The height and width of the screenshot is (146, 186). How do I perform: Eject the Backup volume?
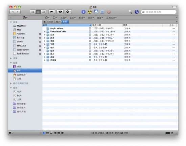coord(40,38)
